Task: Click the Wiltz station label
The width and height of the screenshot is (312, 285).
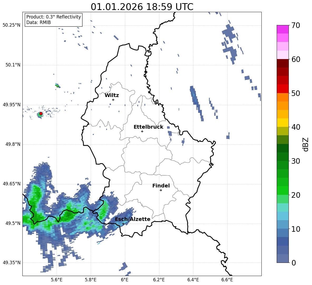Action: tap(112, 95)
